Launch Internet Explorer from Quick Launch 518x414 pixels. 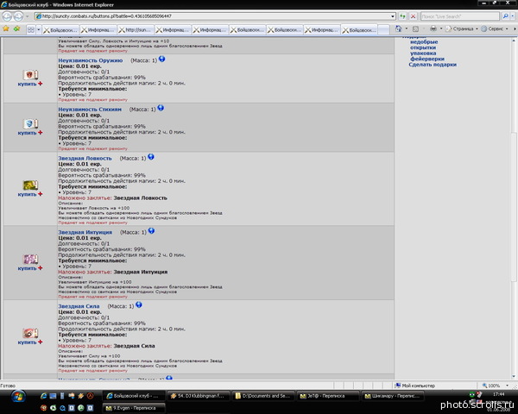tap(43, 396)
